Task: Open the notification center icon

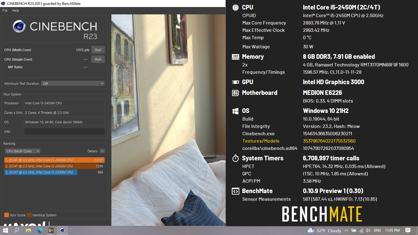Action: coord(408,230)
